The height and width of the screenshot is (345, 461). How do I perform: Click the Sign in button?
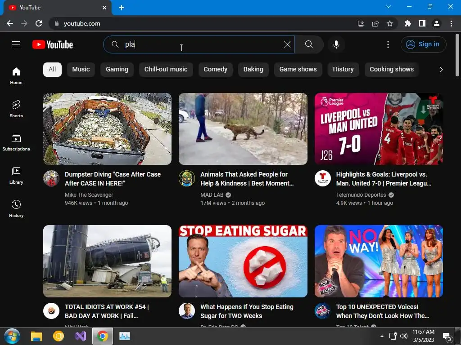point(423,44)
